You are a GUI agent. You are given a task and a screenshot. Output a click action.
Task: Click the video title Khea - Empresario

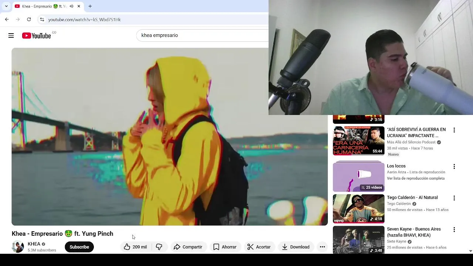[62, 233]
